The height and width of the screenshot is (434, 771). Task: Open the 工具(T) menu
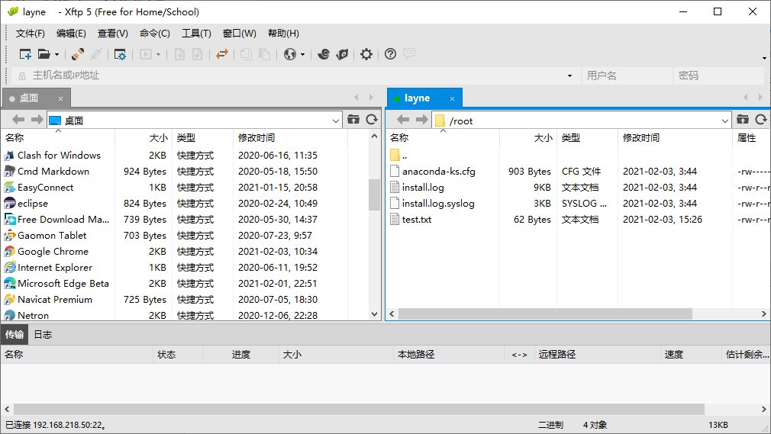[196, 34]
